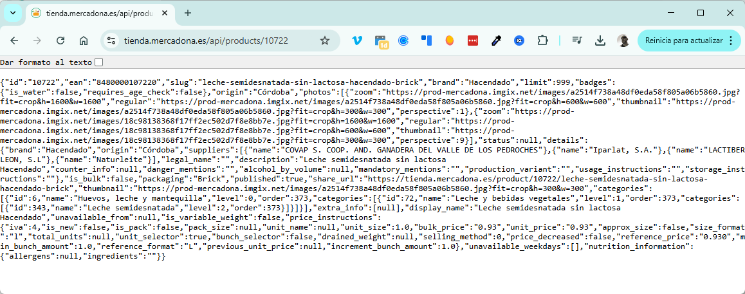
Task: Open the Chrome three-dot menu
Action: coord(731,41)
